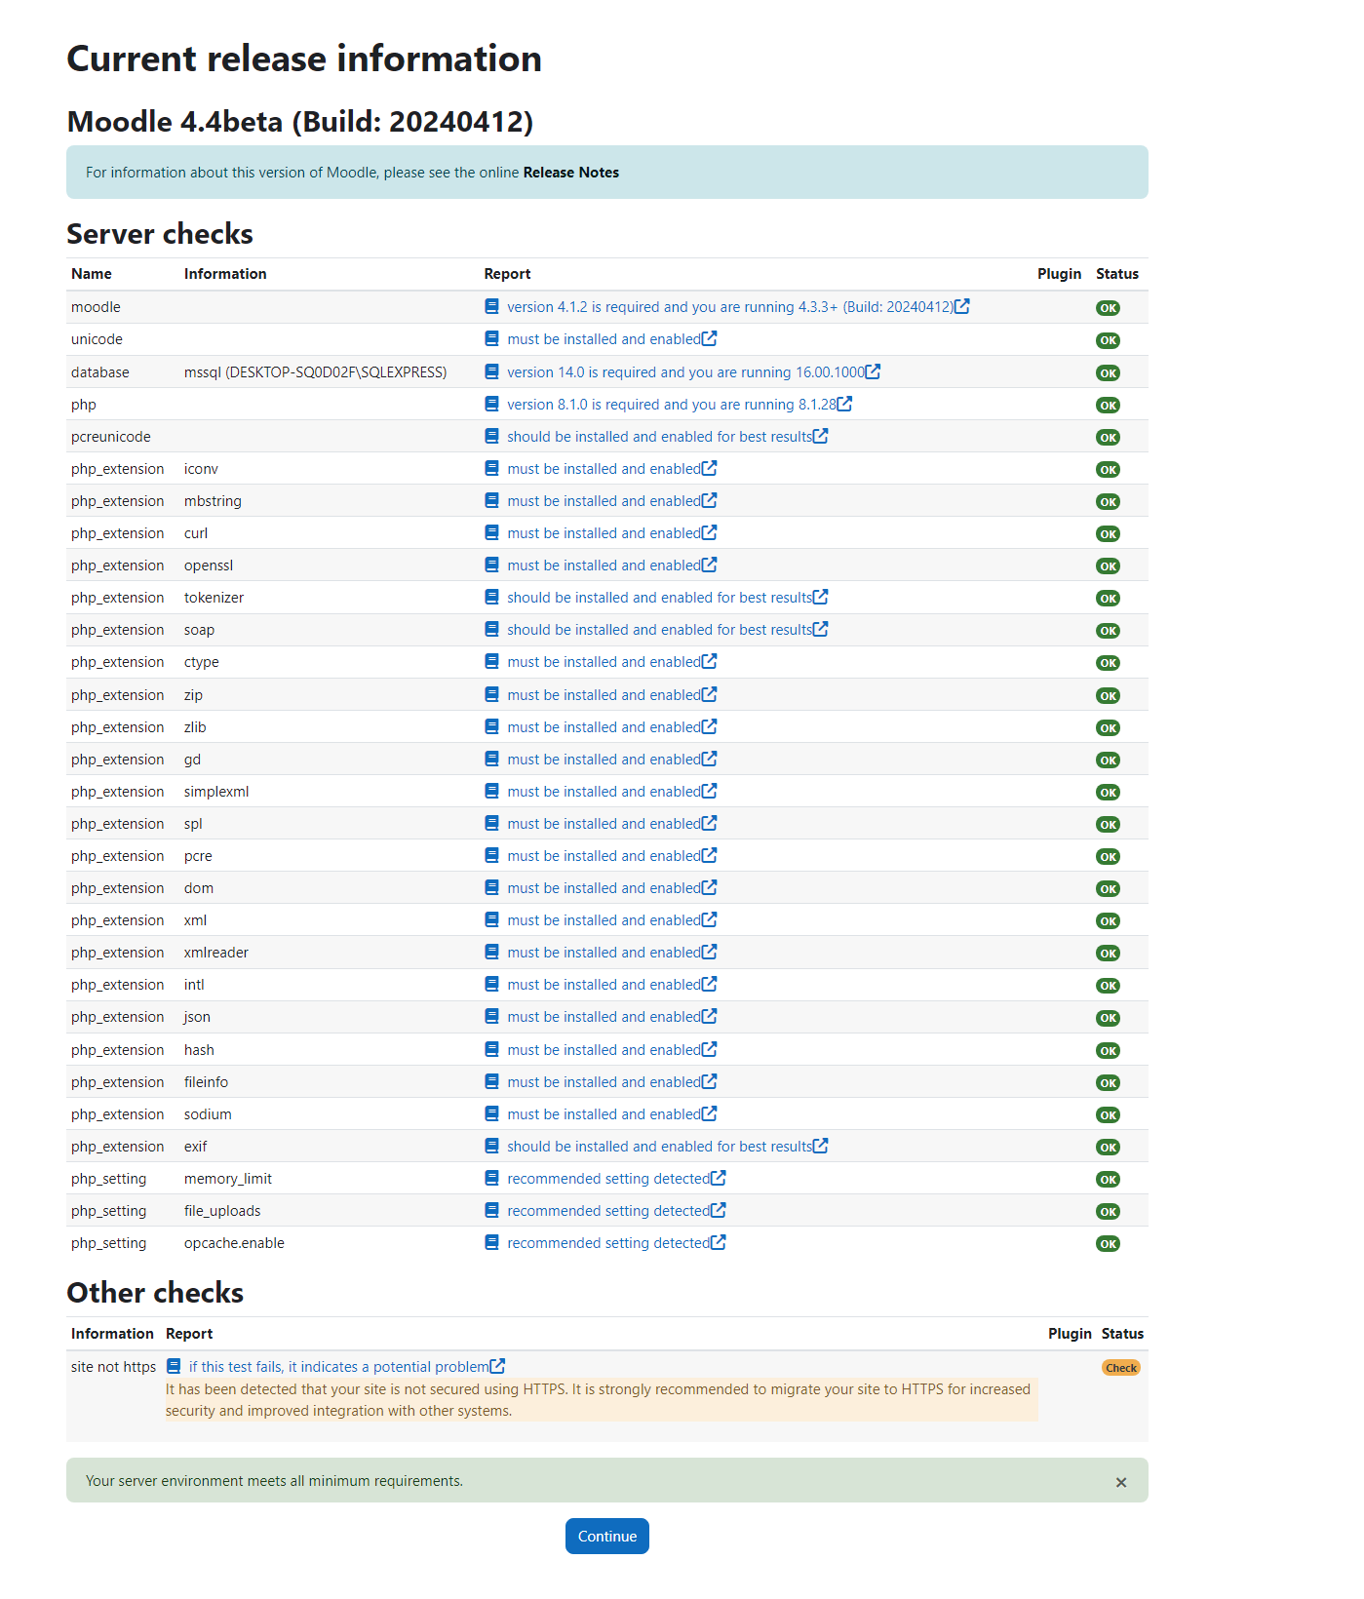Image resolution: width=1364 pixels, height=1599 pixels.
Task: Click the book icon in json row
Action: (x=492, y=1017)
